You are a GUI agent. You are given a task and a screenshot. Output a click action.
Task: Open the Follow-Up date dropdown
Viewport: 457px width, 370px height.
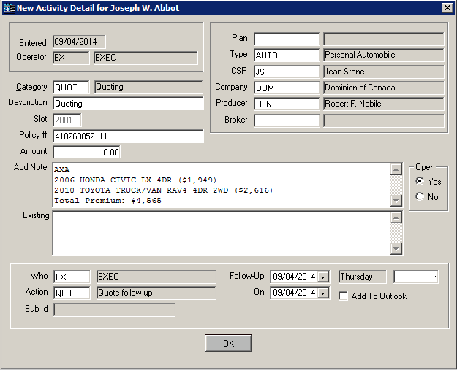pos(322,277)
